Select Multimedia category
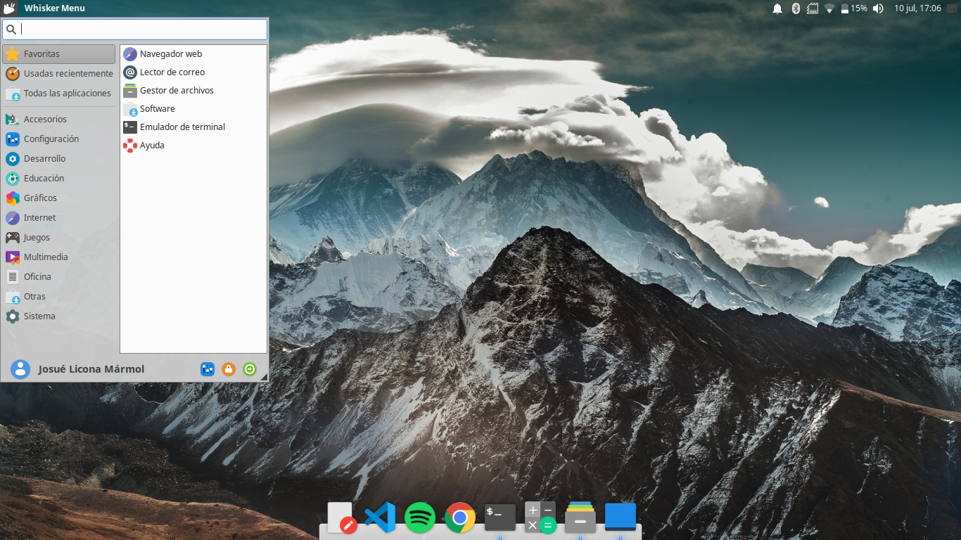The height and width of the screenshot is (540, 961). [59, 257]
